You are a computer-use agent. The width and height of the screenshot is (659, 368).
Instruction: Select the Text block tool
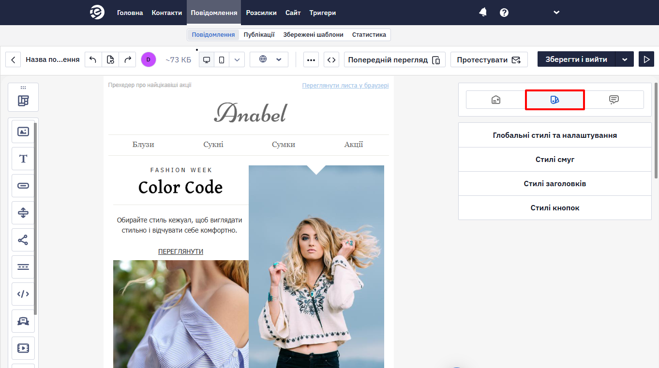coord(23,159)
